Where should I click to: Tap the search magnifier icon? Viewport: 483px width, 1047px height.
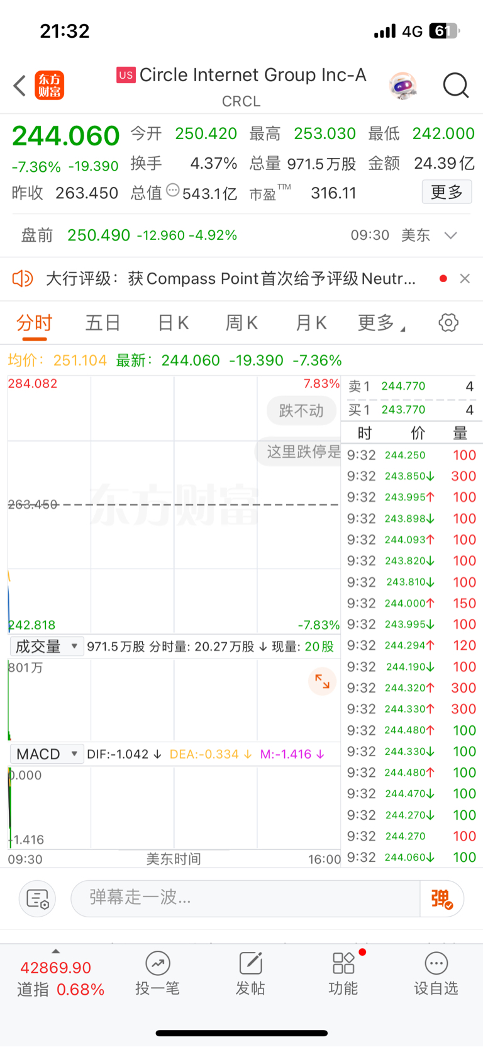click(456, 86)
